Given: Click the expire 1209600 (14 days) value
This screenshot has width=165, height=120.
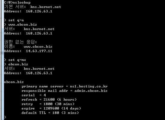Looking at the screenshot, I should tap(62, 108).
